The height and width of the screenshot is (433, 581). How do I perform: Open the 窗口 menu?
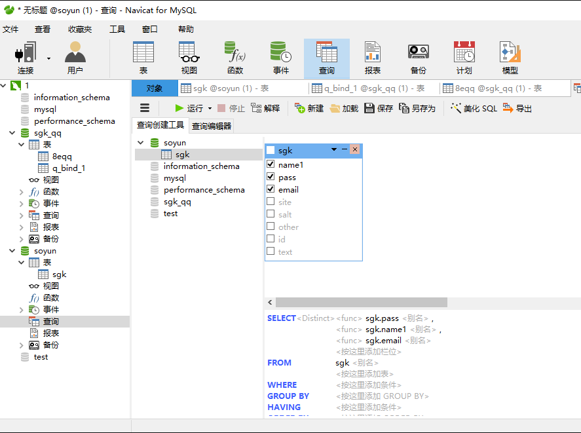pos(150,29)
